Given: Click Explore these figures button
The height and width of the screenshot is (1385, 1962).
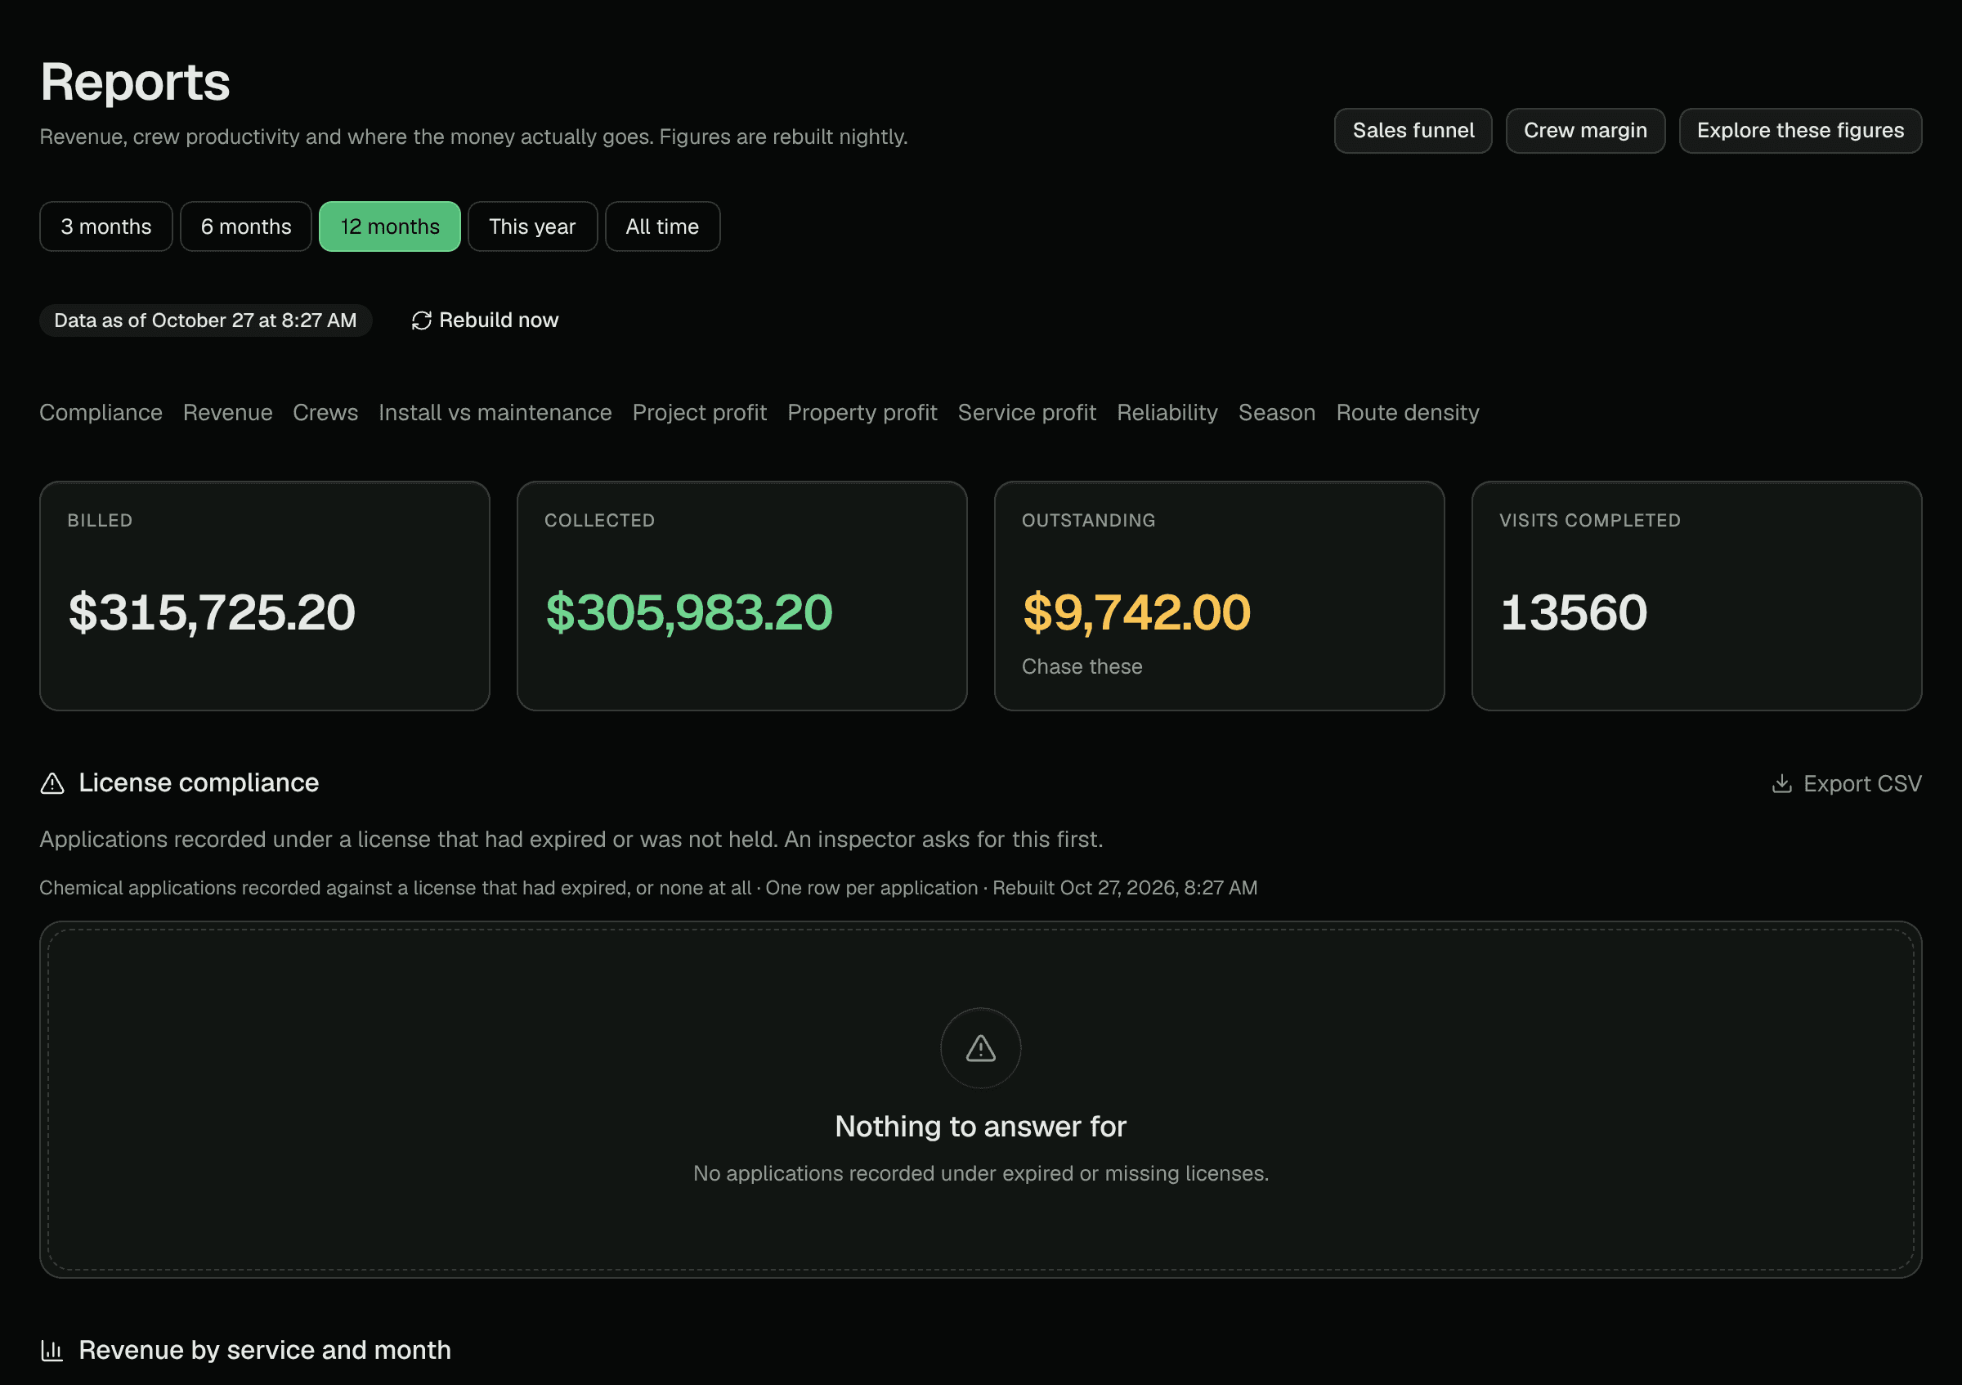Looking at the screenshot, I should coord(1800,131).
